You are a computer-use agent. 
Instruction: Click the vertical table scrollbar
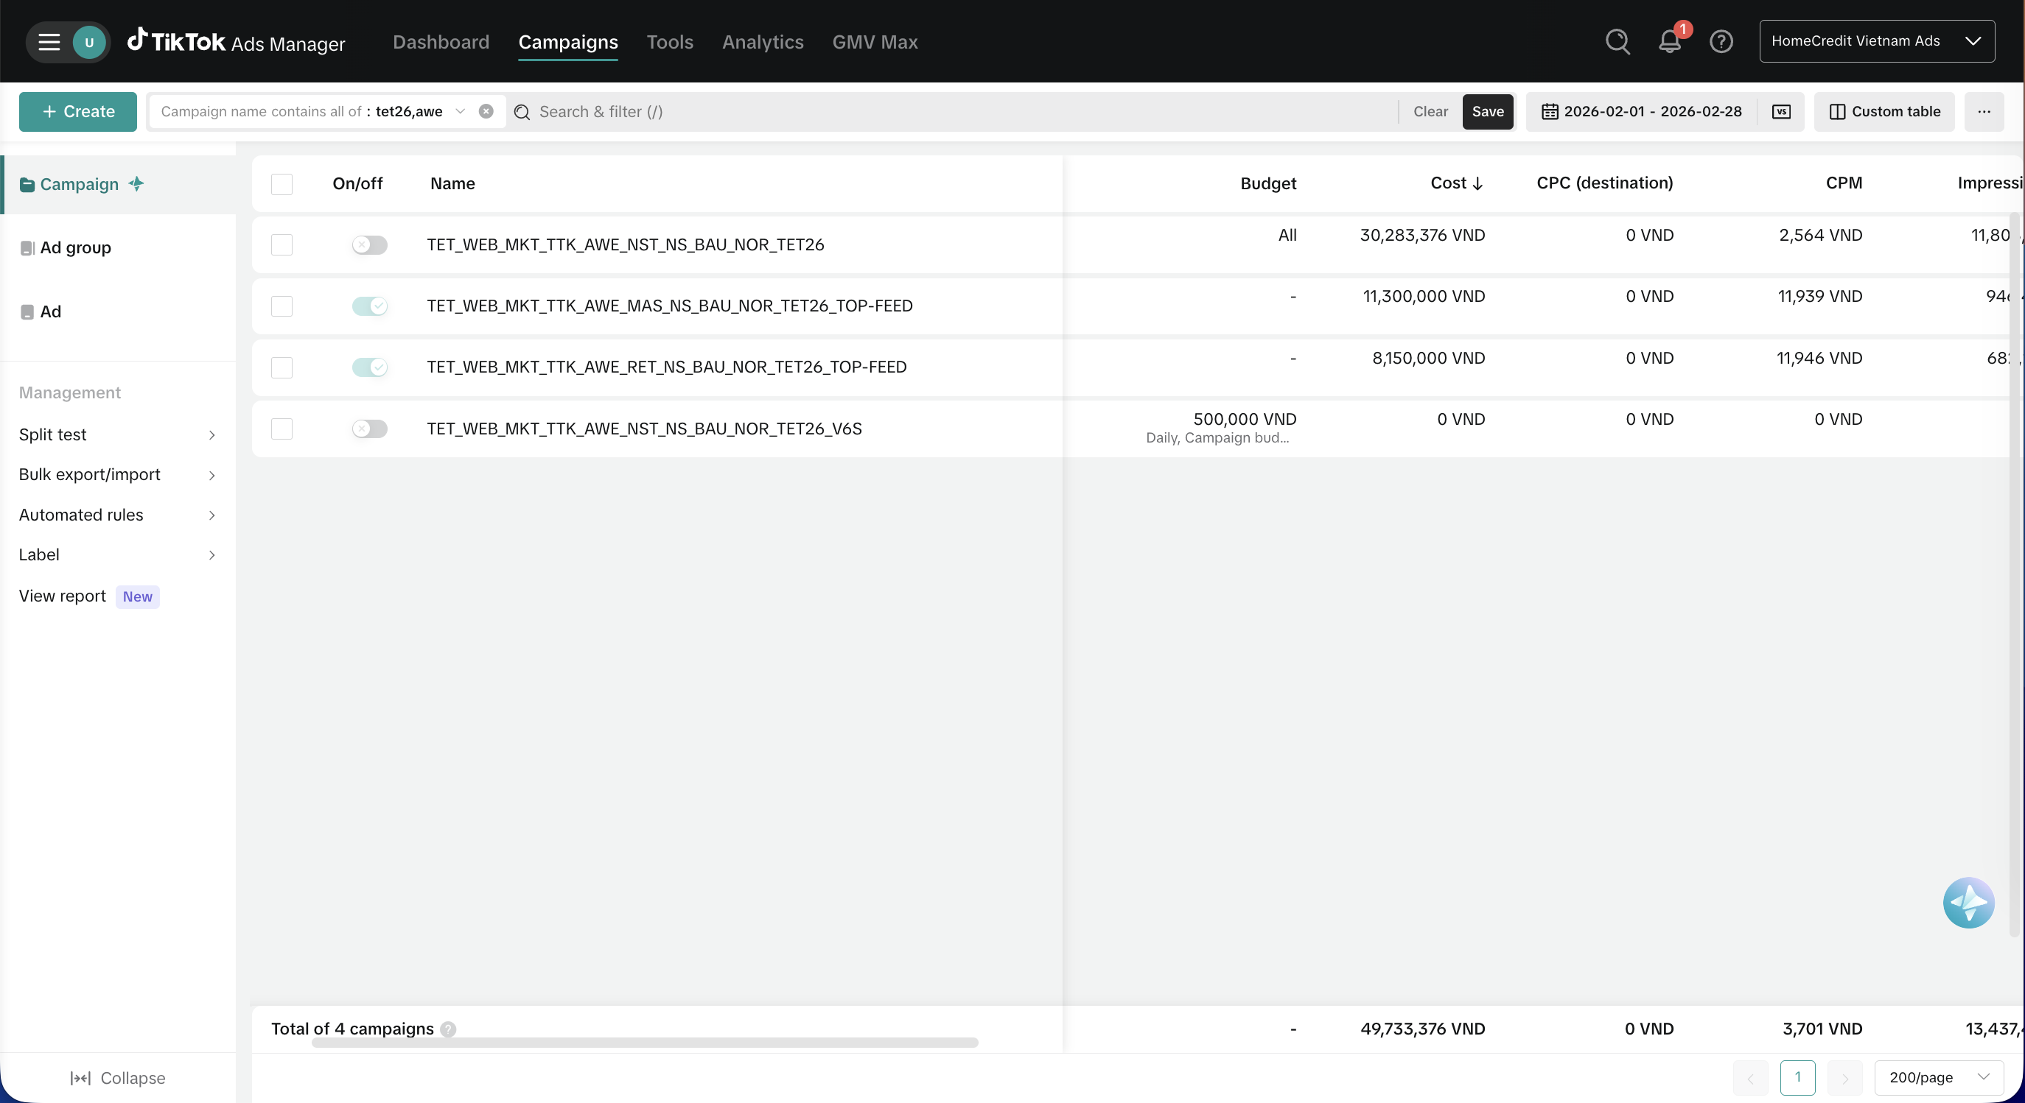[x=2013, y=574]
